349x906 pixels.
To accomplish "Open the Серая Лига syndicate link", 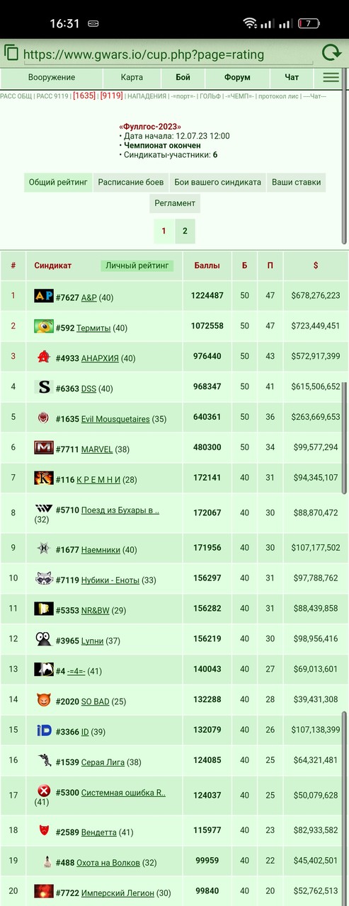I will (x=103, y=762).
